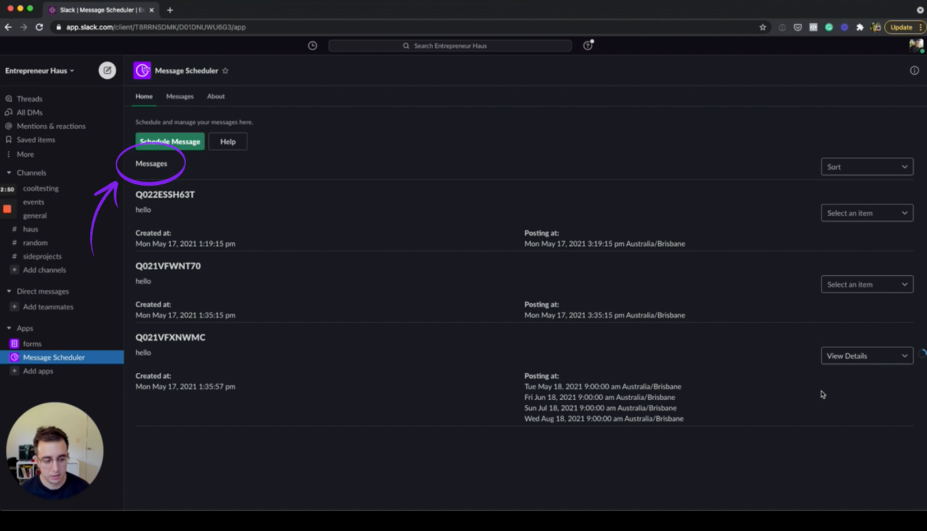
Task: Open the Sort dropdown
Action: 866,166
